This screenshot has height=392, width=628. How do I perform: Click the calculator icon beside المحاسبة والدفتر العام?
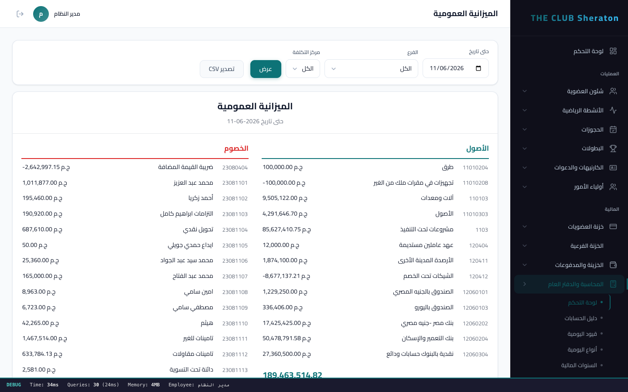pos(613,284)
